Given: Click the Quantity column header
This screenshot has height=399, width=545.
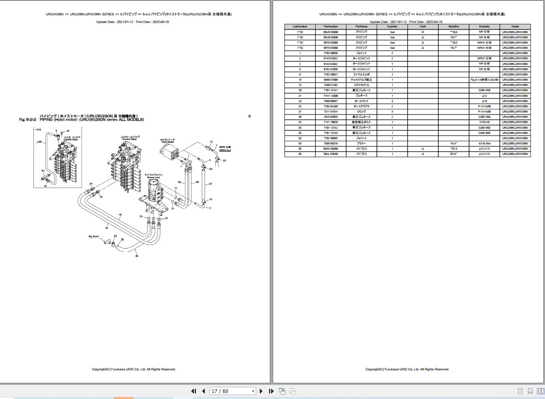Looking at the screenshot, I should point(392,27).
